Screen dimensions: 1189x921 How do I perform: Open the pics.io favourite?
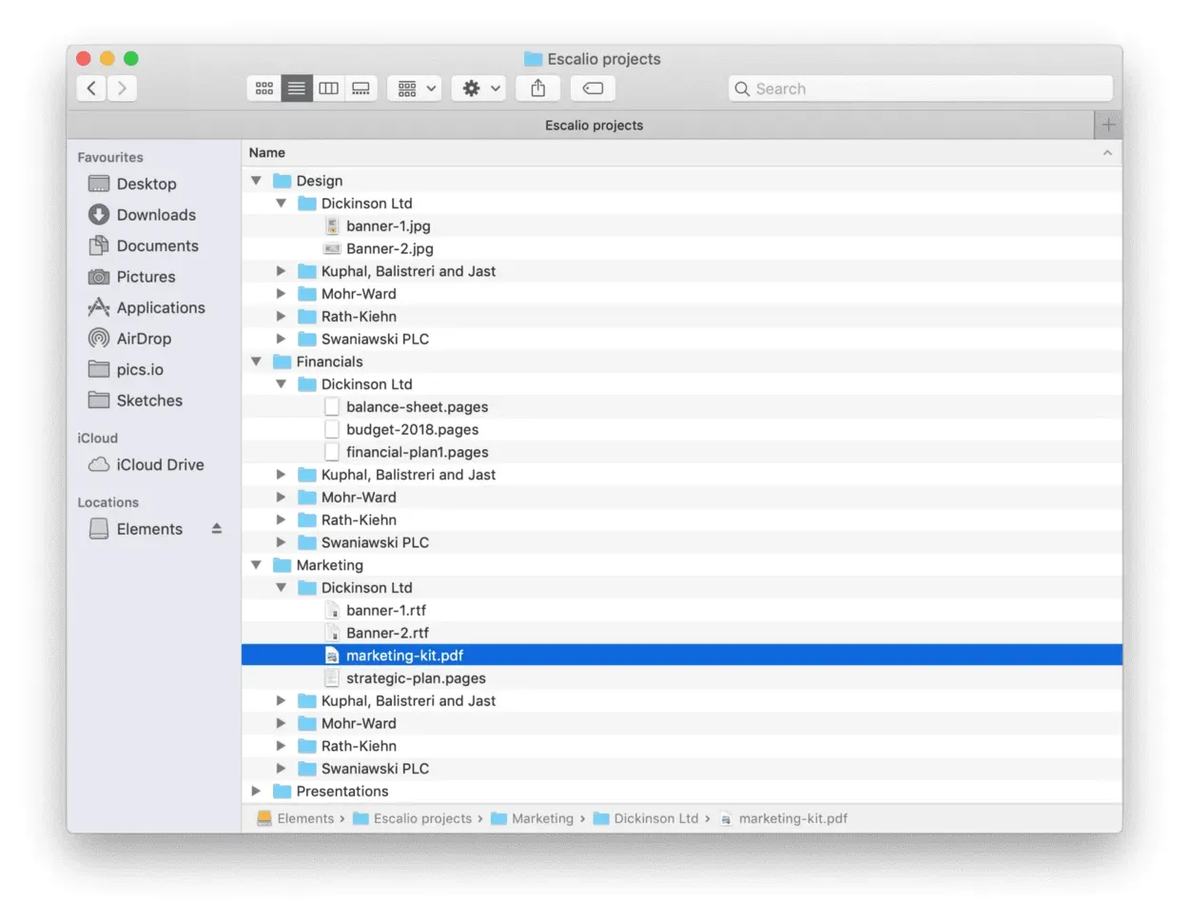click(139, 369)
